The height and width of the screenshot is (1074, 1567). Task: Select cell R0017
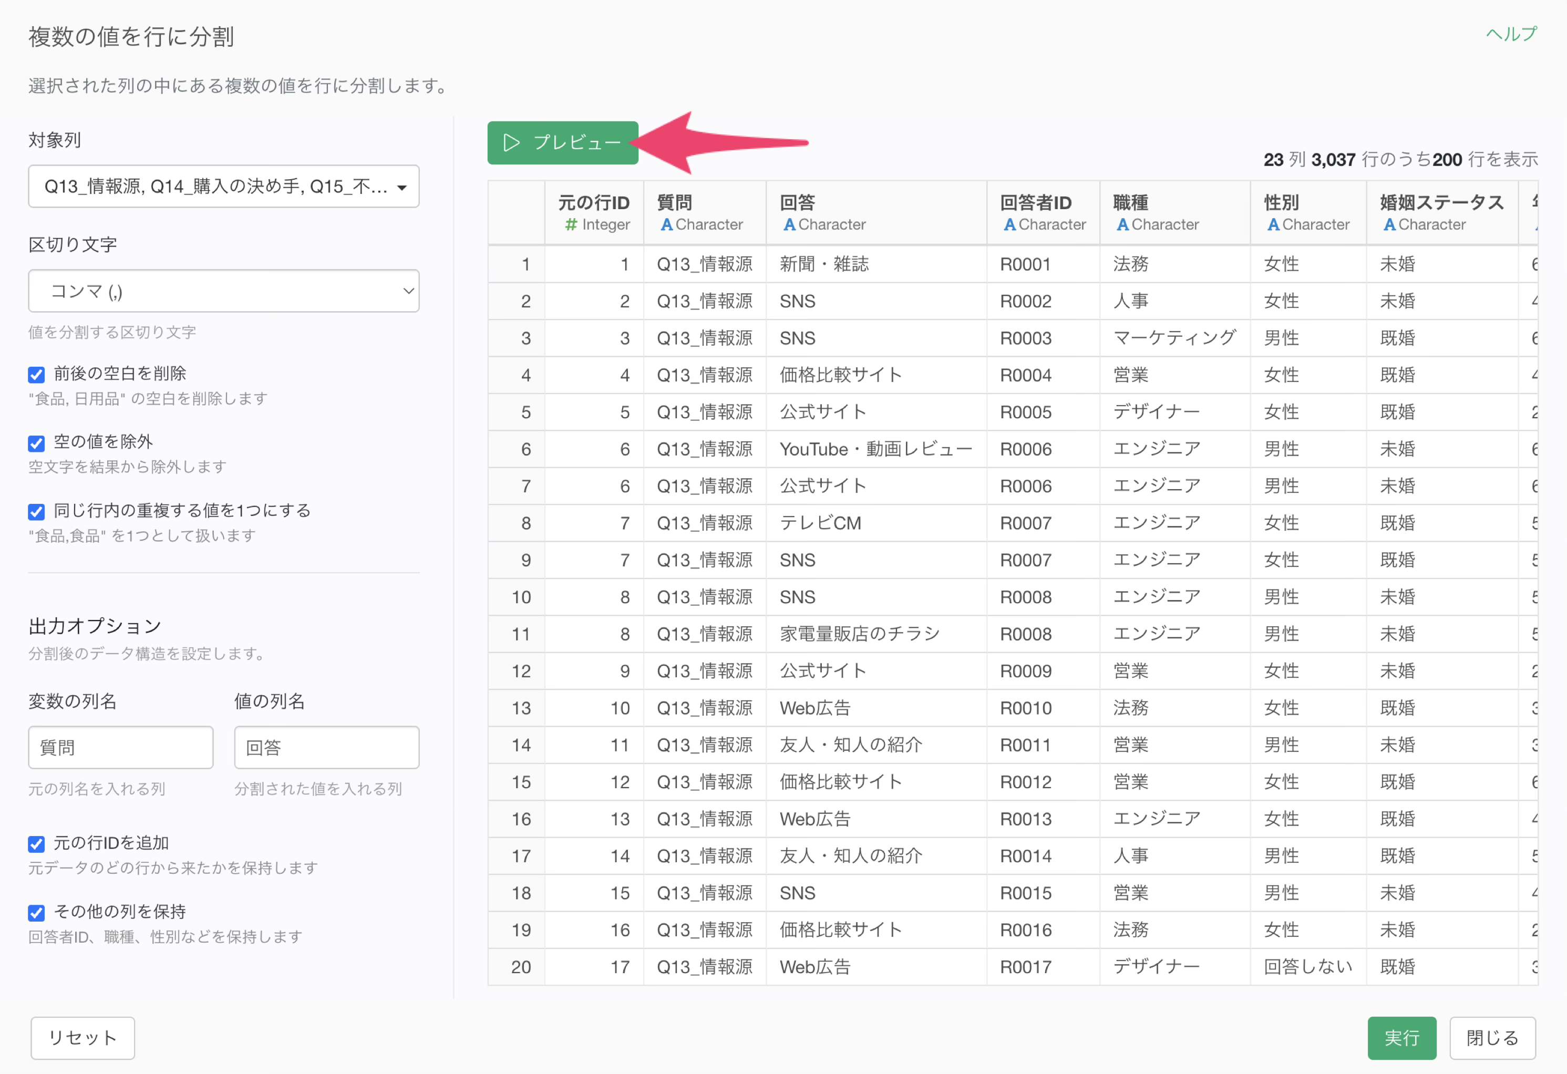coord(1043,967)
